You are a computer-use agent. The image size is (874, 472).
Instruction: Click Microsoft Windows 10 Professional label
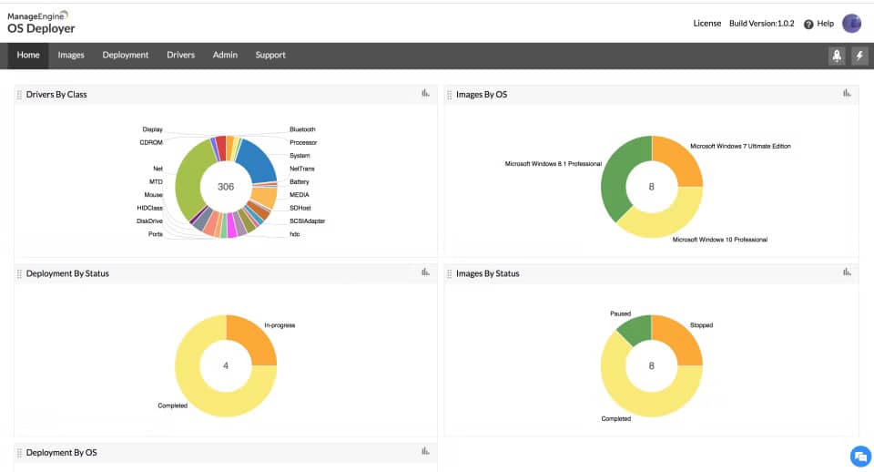[719, 240]
